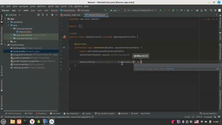Expand the res folder
222x125 pixels.
8,42
